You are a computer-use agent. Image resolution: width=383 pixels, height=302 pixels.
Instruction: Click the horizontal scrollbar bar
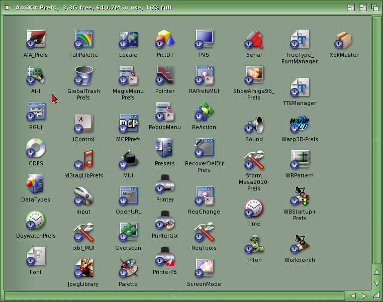point(174,295)
